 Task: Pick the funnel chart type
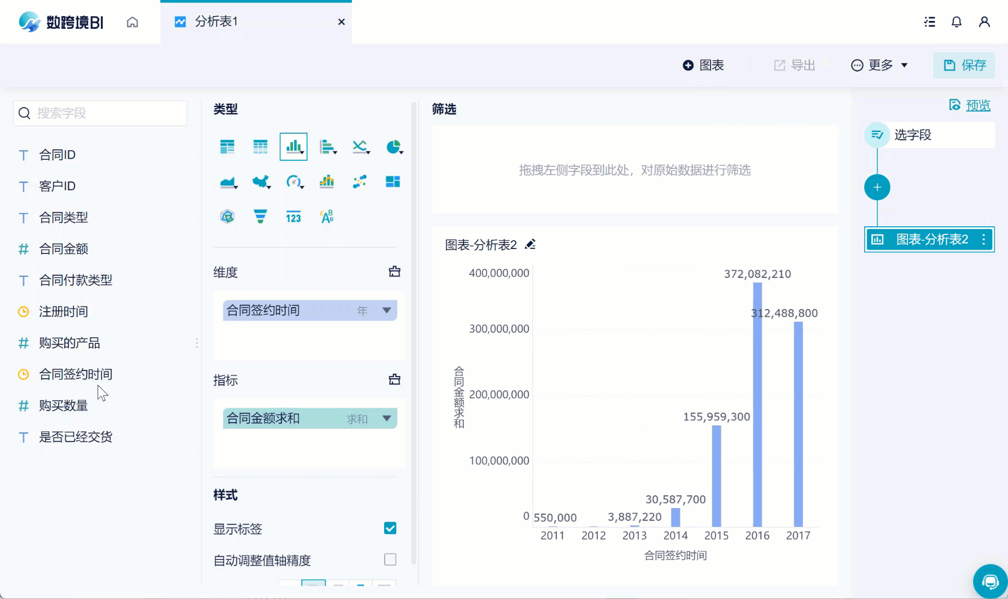click(x=260, y=216)
